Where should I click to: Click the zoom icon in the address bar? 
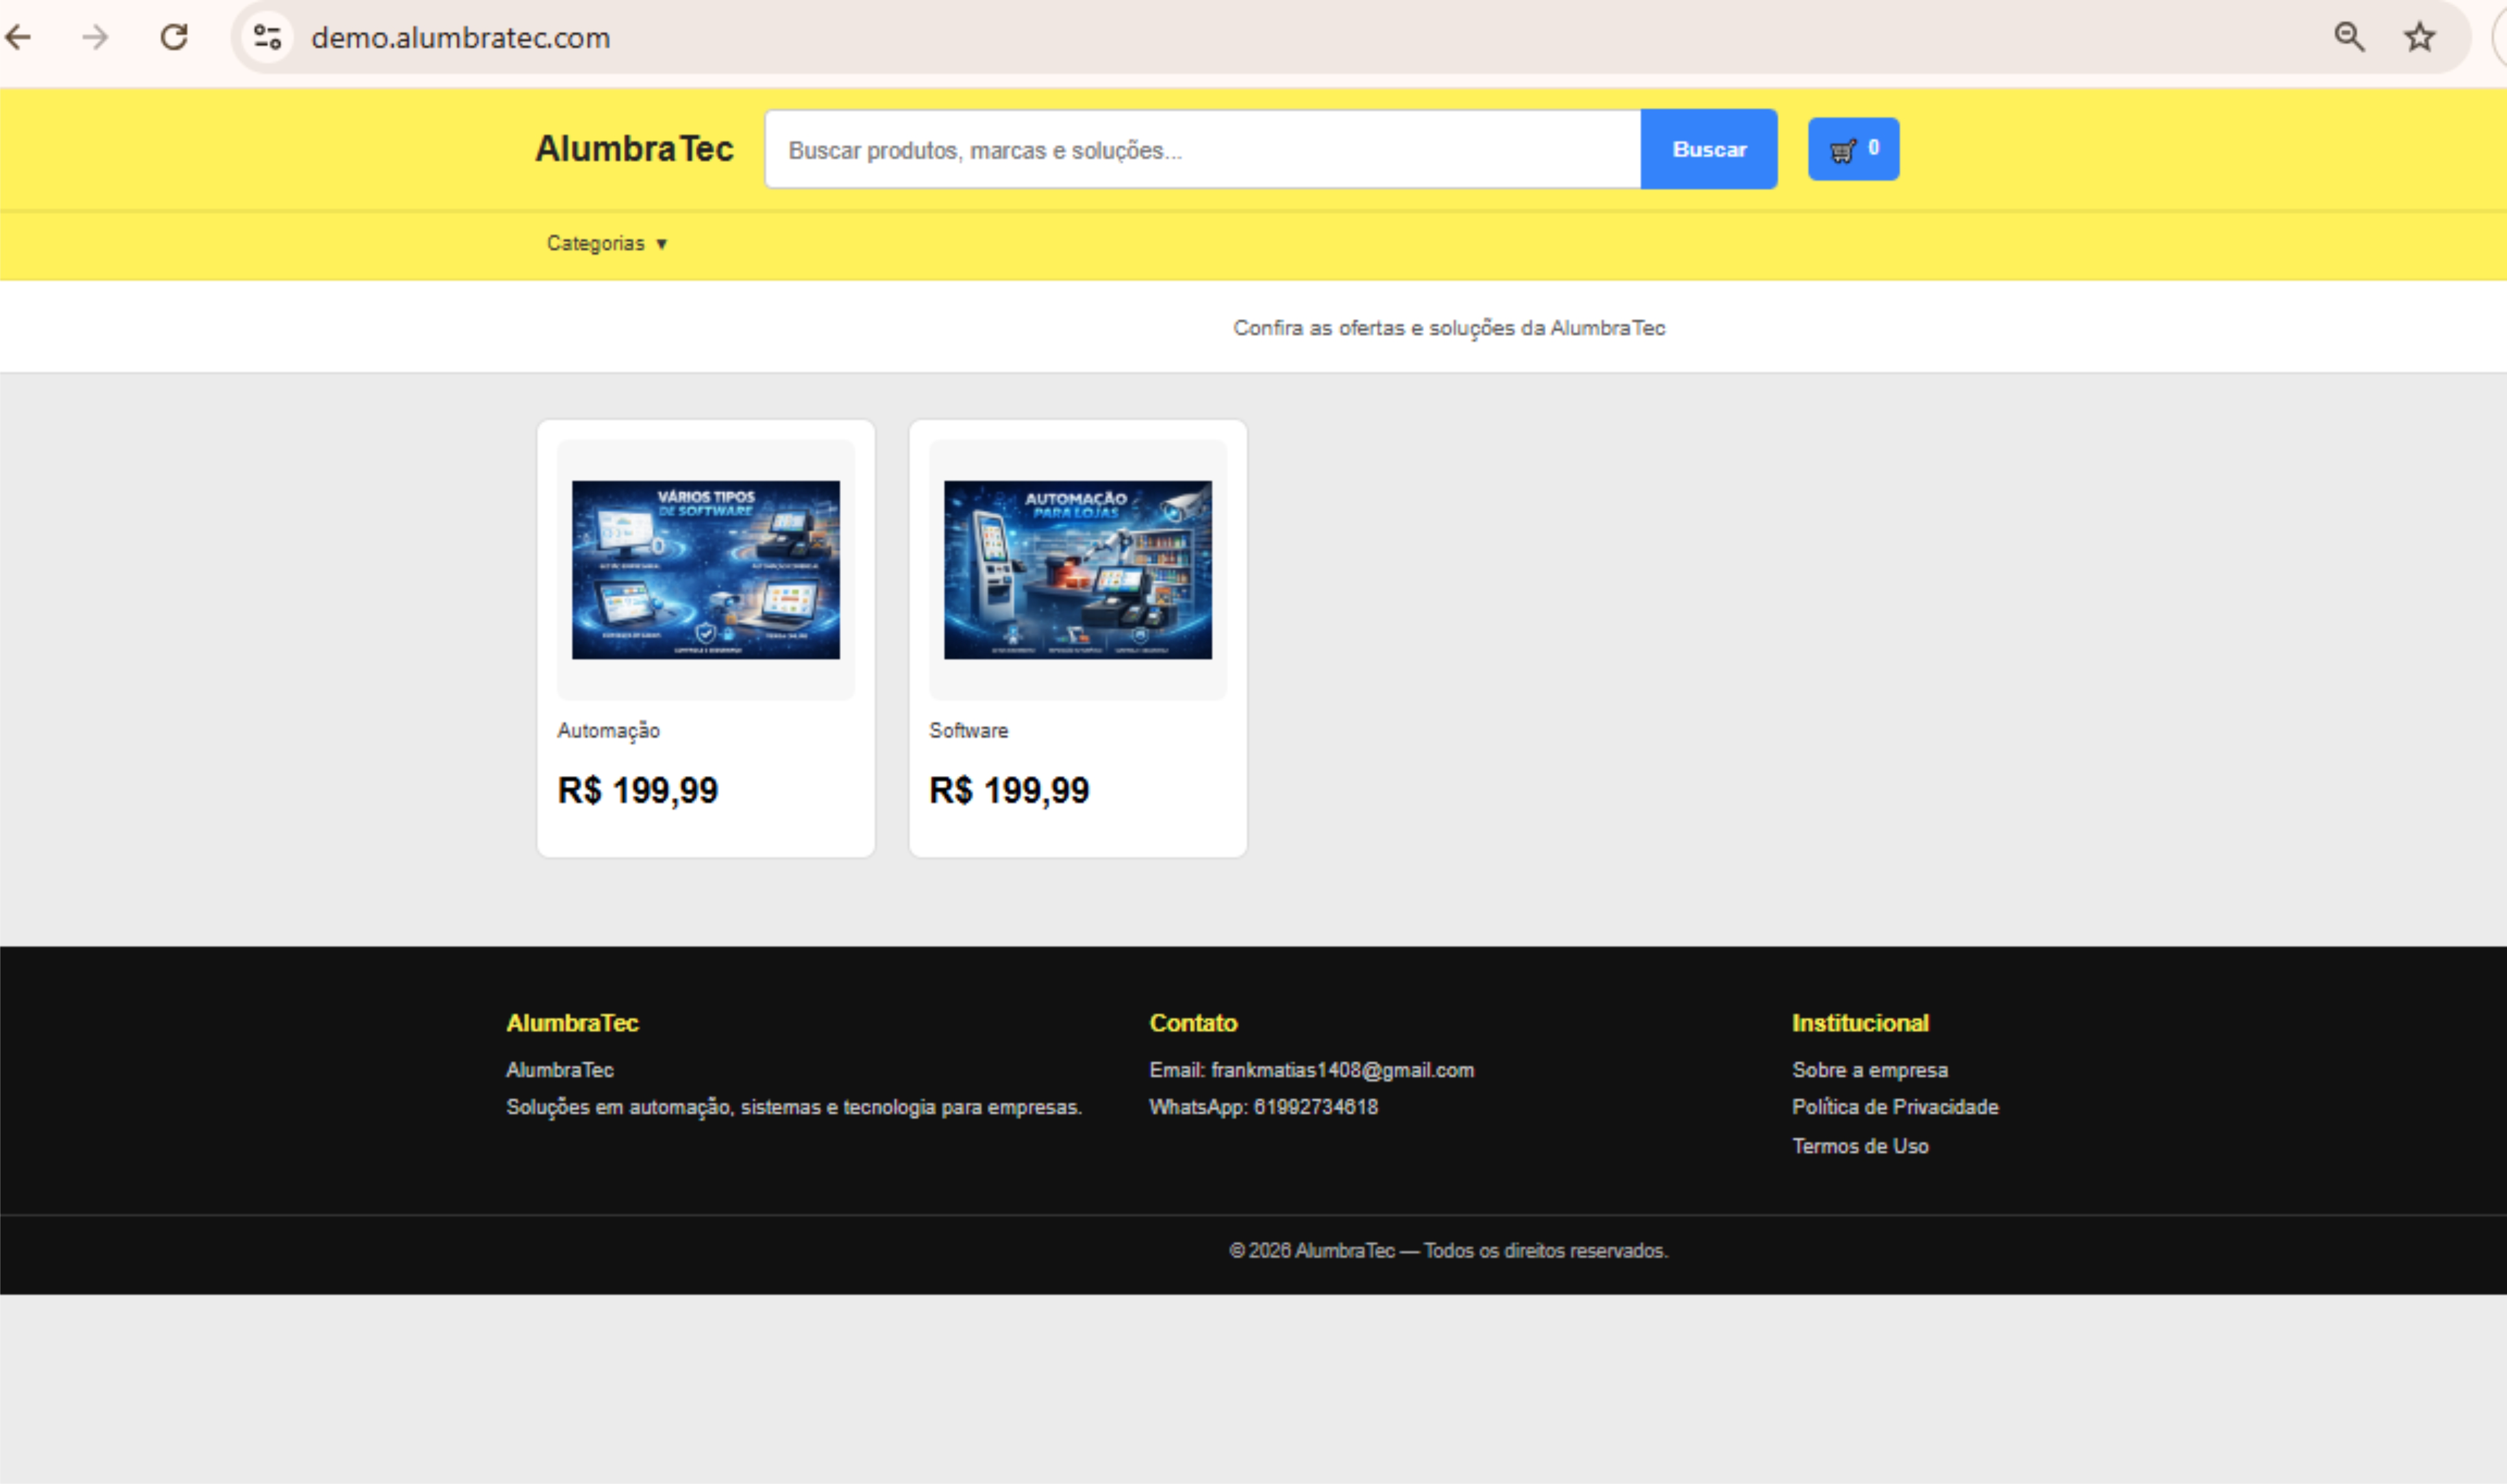[x=2349, y=37]
